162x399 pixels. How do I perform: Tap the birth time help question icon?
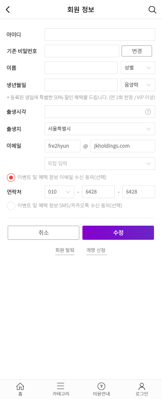point(148,112)
